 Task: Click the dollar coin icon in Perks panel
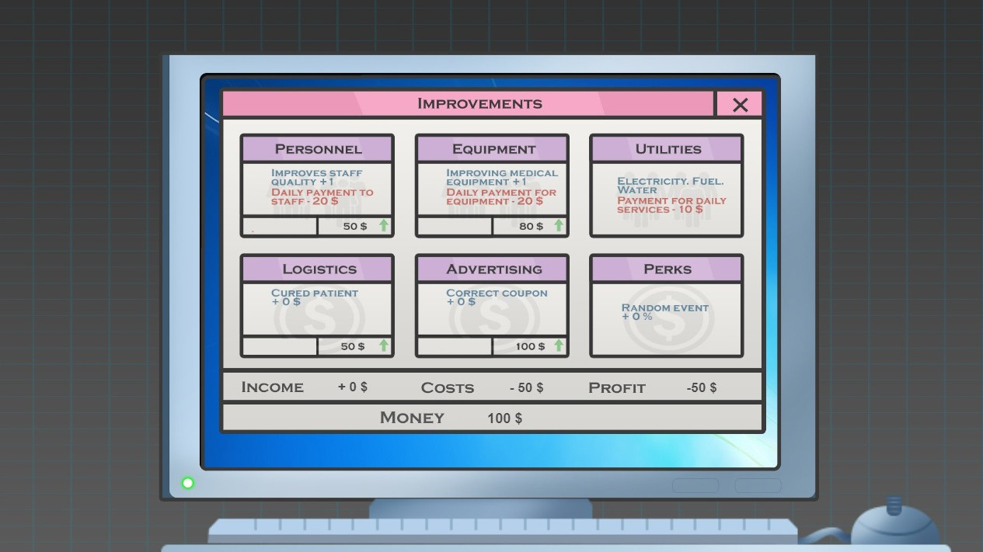tap(667, 318)
